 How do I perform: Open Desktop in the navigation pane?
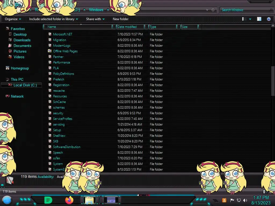[20, 34]
